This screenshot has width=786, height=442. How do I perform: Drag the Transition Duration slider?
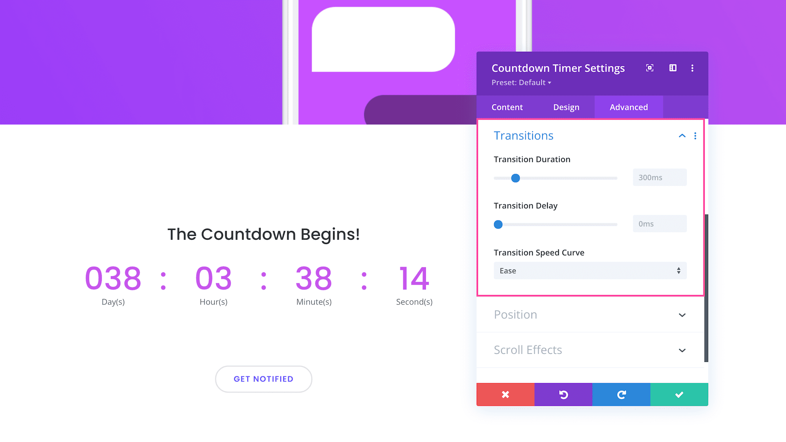click(x=516, y=178)
